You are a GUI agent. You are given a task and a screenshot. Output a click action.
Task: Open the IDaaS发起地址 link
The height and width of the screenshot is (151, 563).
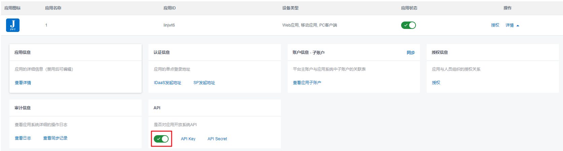point(167,83)
